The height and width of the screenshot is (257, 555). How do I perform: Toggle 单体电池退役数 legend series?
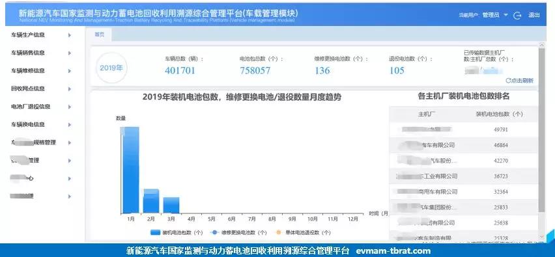(303, 232)
